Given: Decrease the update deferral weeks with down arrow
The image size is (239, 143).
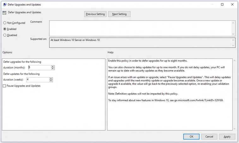Looking at the screenshot, I should [51, 81].
